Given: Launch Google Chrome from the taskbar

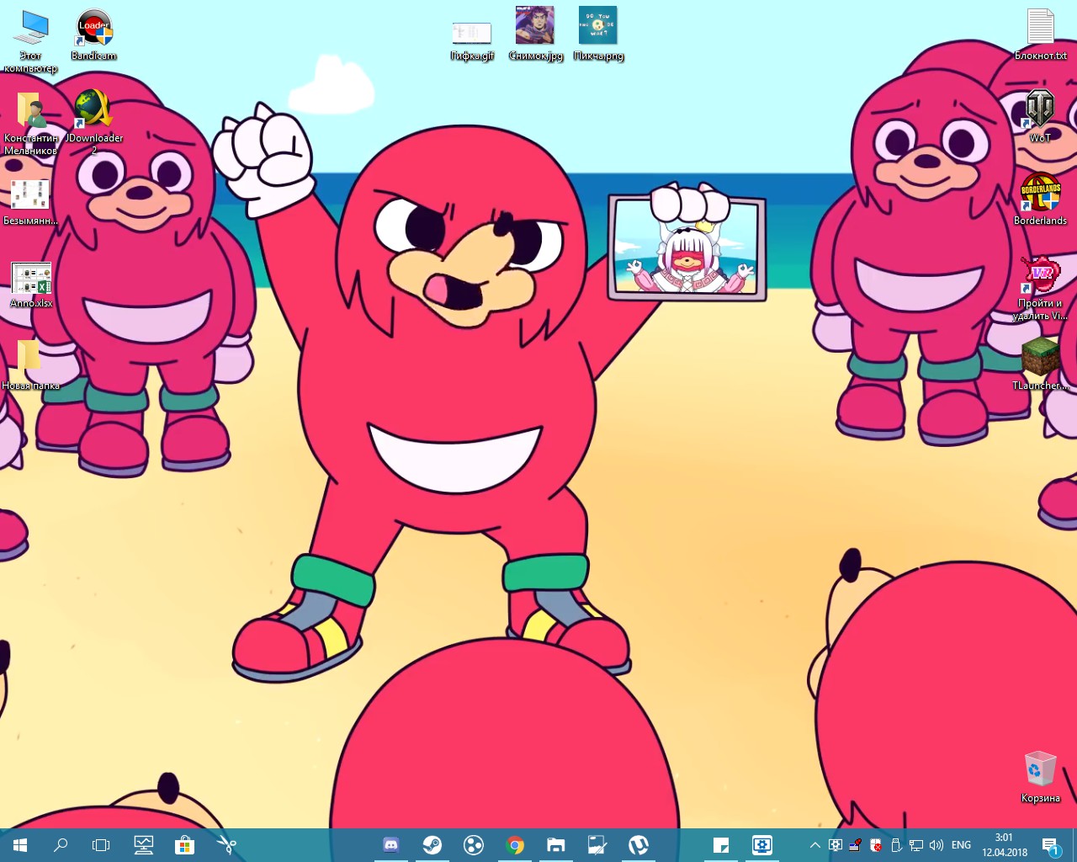Looking at the screenshot, I should (515, 845).
